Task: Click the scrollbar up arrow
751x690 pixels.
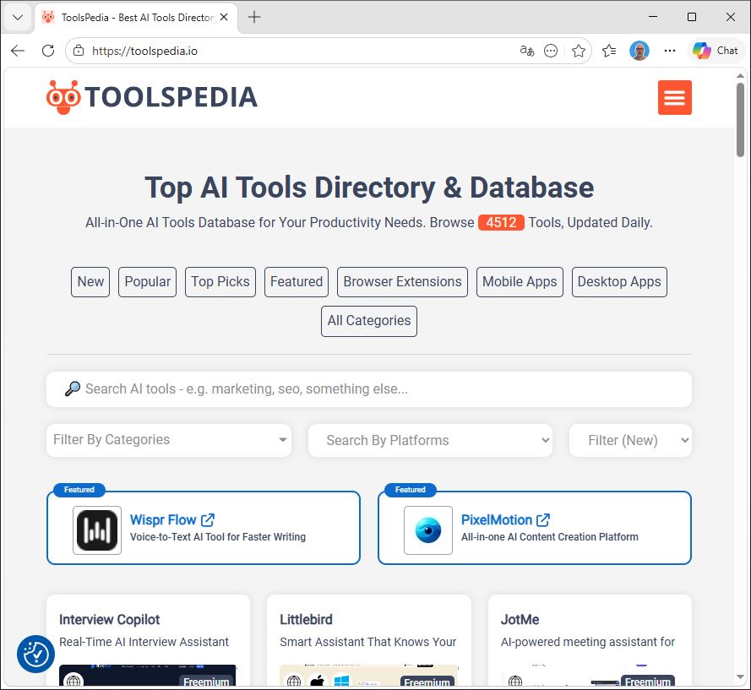Action: (x=741, y=76)
